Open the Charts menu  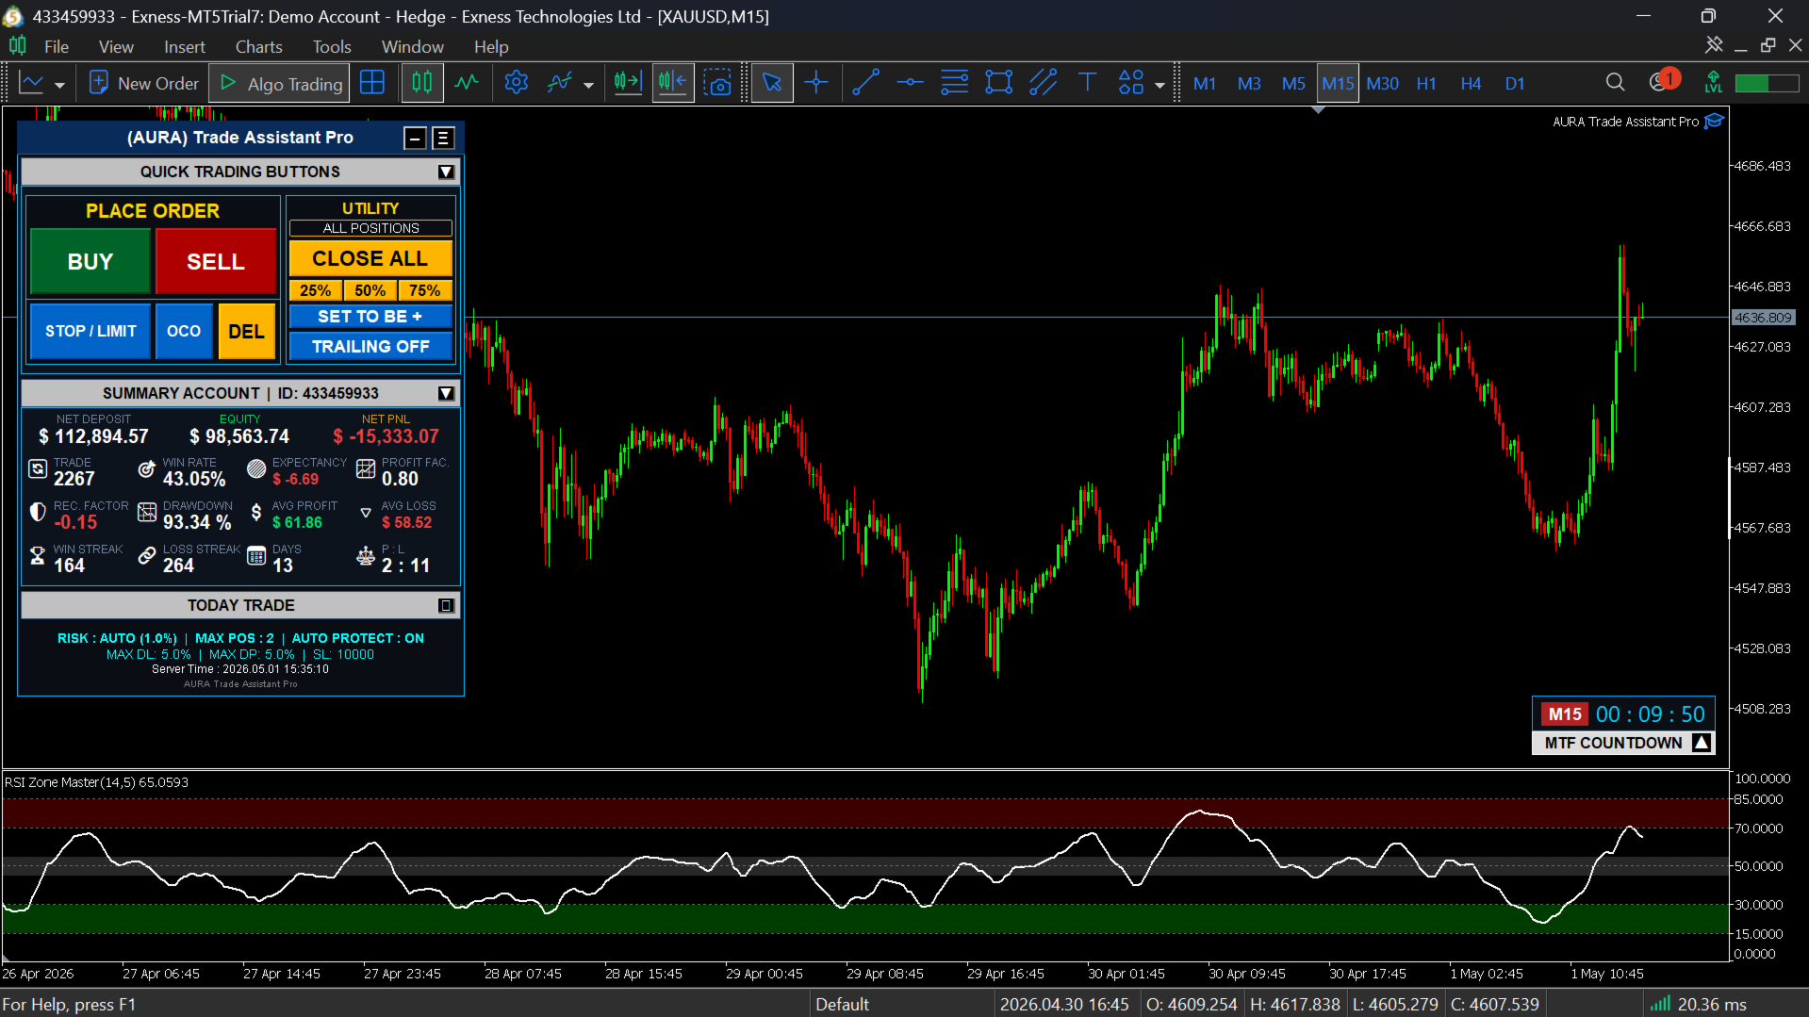pyautogui.click(x=258, y=46)
